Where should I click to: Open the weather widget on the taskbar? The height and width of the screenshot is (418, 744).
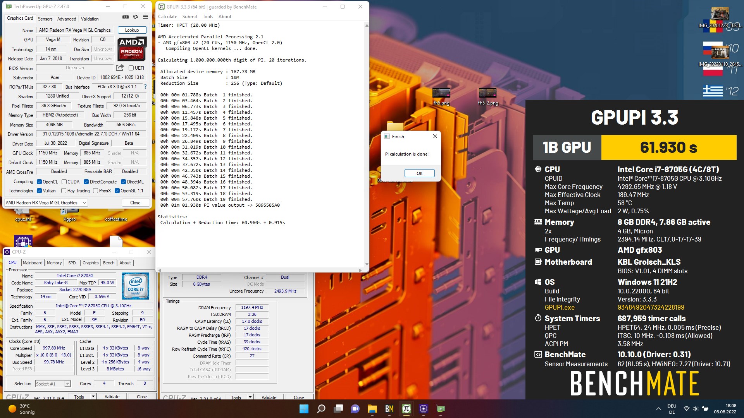coord(21,409)
